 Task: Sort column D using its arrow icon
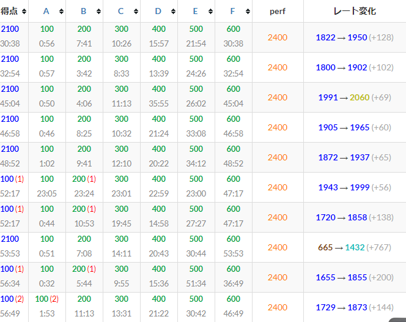pyautogui.click(x=173, y=11)
